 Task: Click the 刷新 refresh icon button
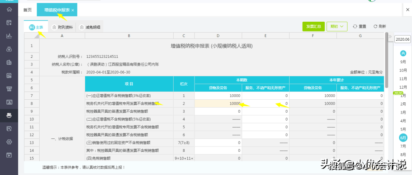click(380, 27)
